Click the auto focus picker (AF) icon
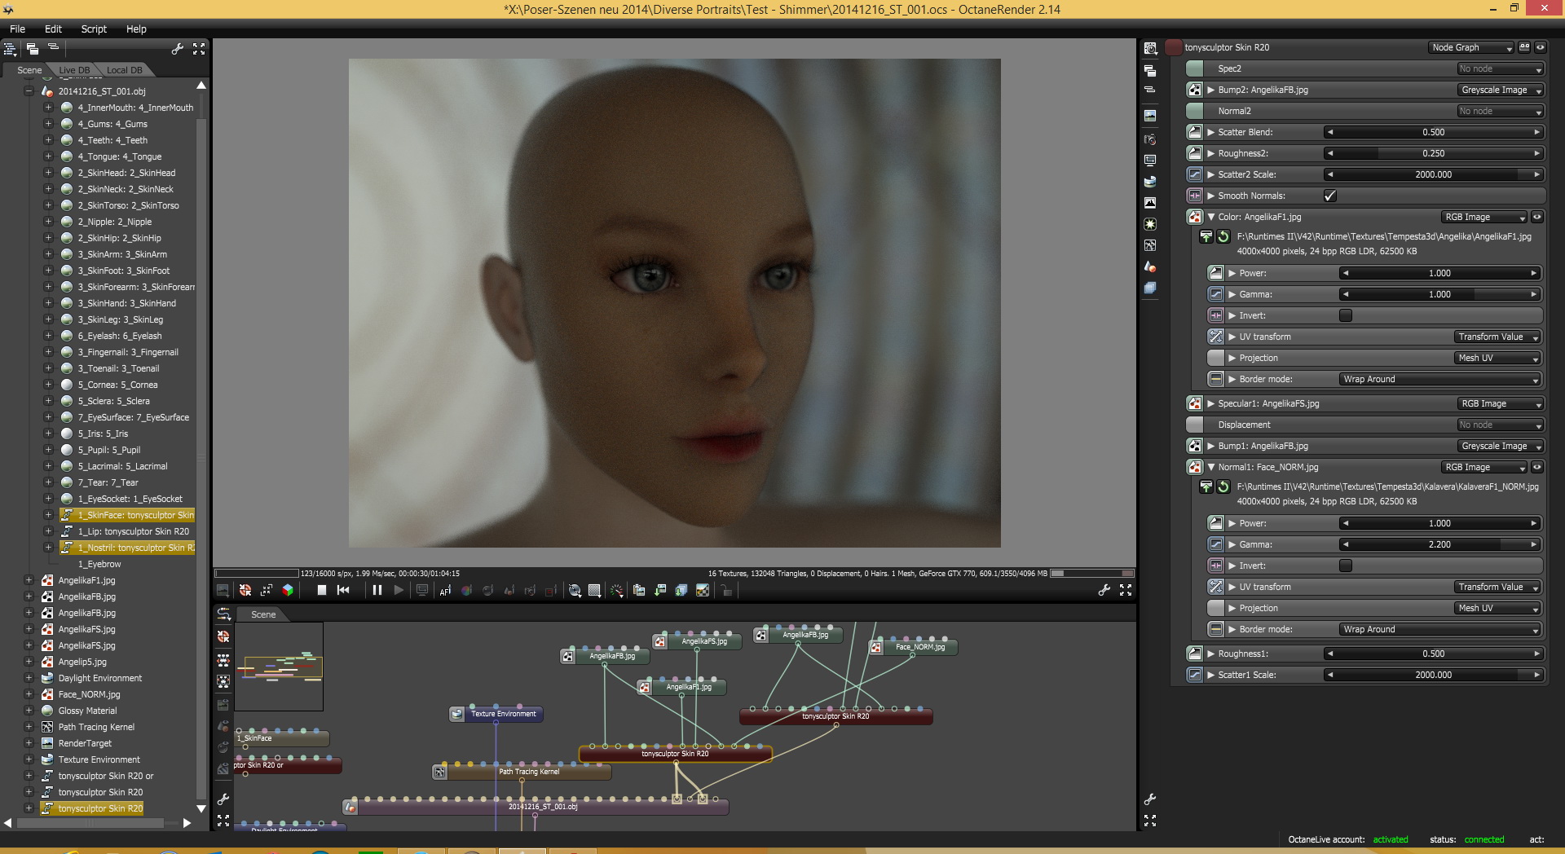Screen dimensions: 1565x854 tap(445, 591)
